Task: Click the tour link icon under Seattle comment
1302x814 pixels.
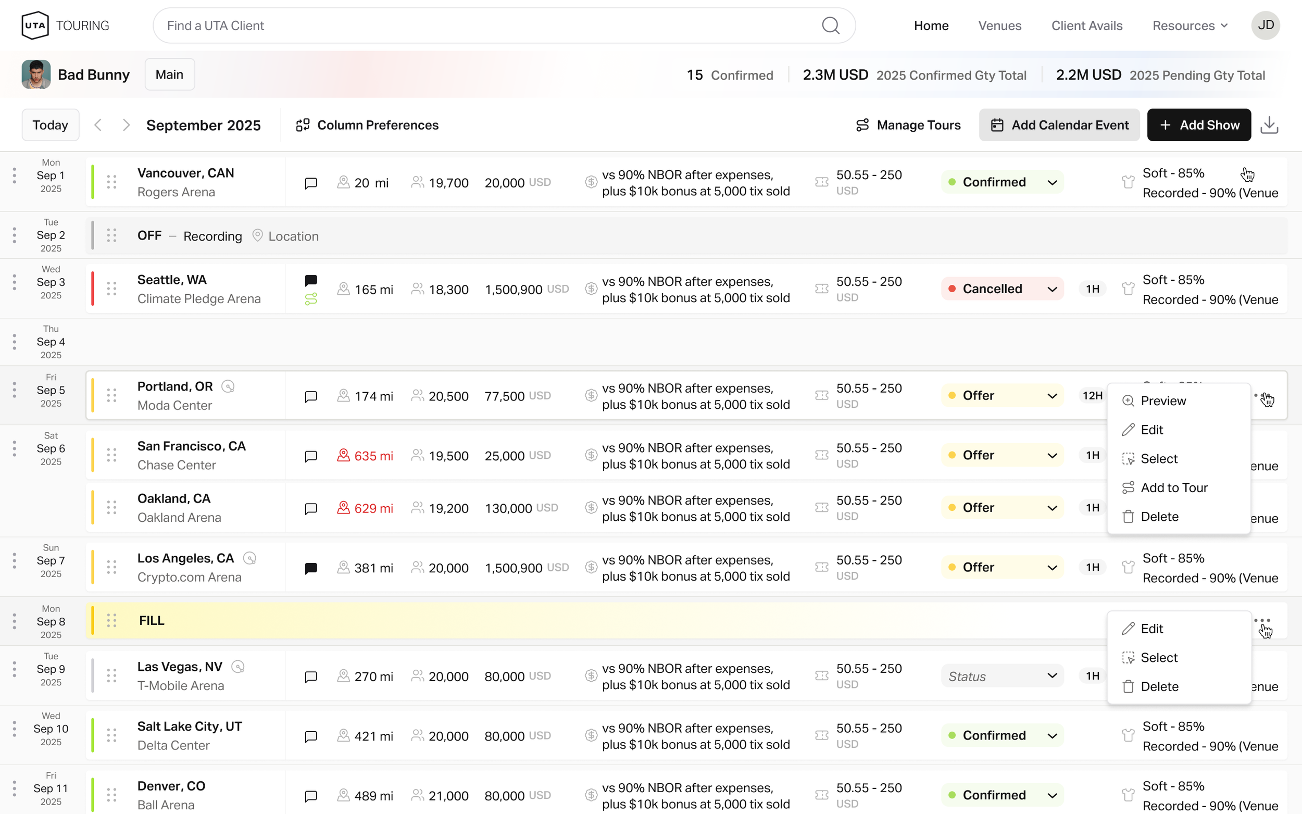Action: coord(310,299)
